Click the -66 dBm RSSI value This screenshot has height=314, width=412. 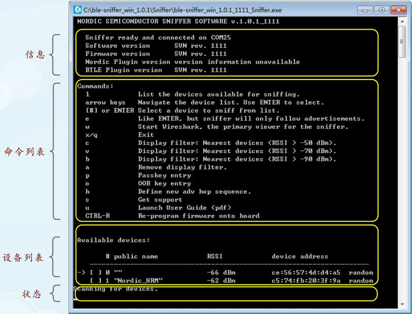coord(221,272)
